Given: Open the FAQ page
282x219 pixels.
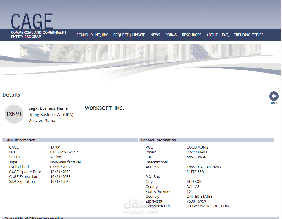Looking at the screenshot, I should tap(225, 35).
